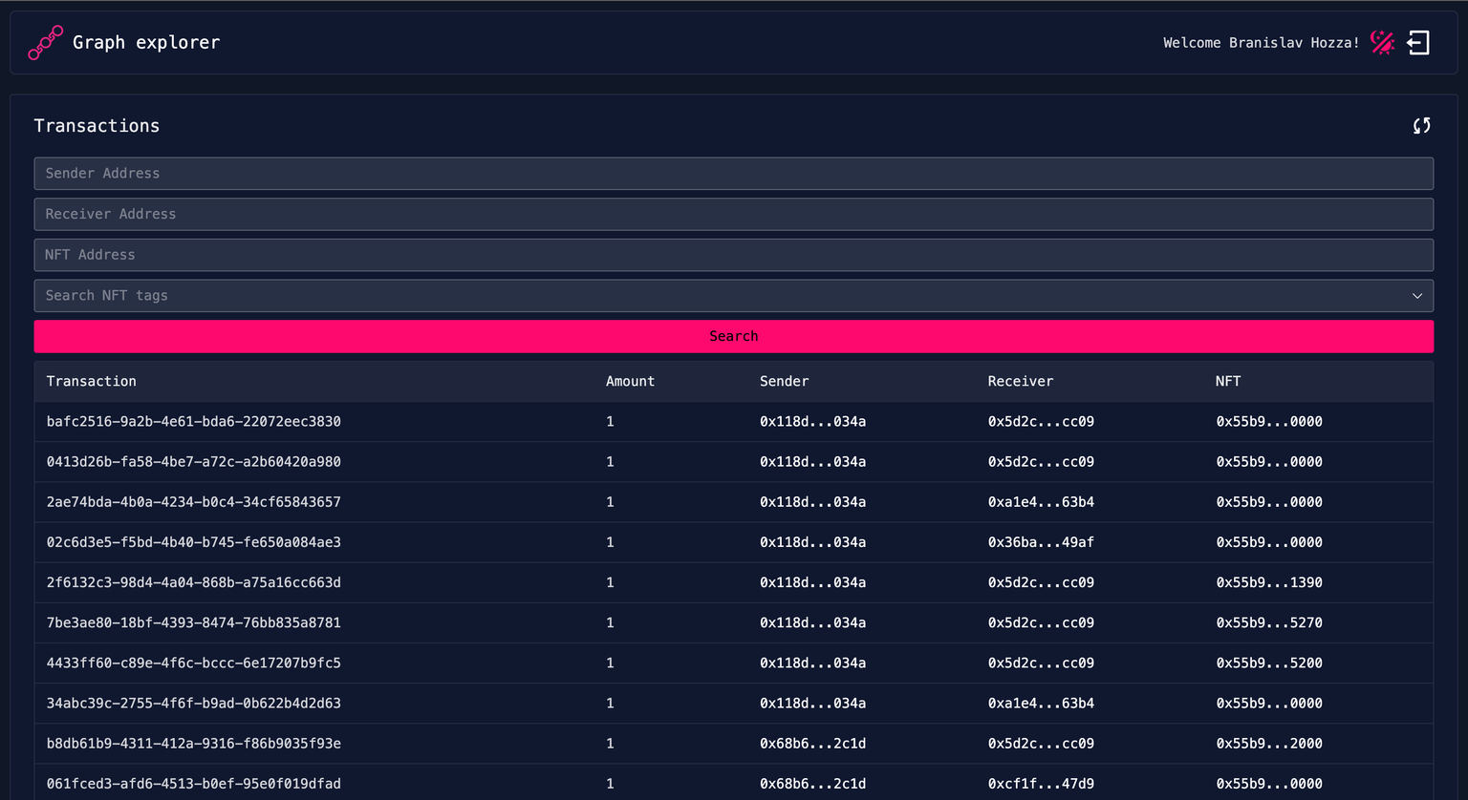The image size is (1468, 800).
Task: Click the Graph explorer title text
Action: coord(146,42)
